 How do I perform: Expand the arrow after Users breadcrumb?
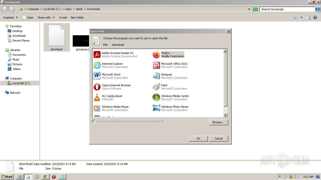[x=74, y=9]
